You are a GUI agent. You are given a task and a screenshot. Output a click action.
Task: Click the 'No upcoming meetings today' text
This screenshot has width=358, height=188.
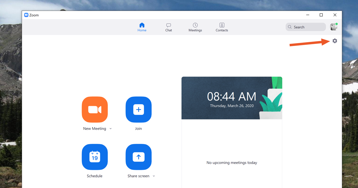tap(232, 163)
